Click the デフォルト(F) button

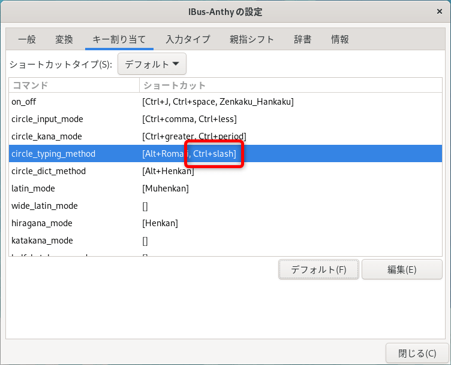(318, 269)
